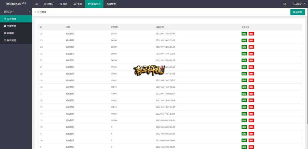Edit announcement with ID 16
This screenshot has width=308, height=149.
point(244,100)
